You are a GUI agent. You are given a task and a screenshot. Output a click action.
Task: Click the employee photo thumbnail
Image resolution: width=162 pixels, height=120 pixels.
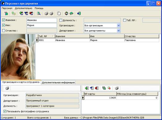point(18,57)
